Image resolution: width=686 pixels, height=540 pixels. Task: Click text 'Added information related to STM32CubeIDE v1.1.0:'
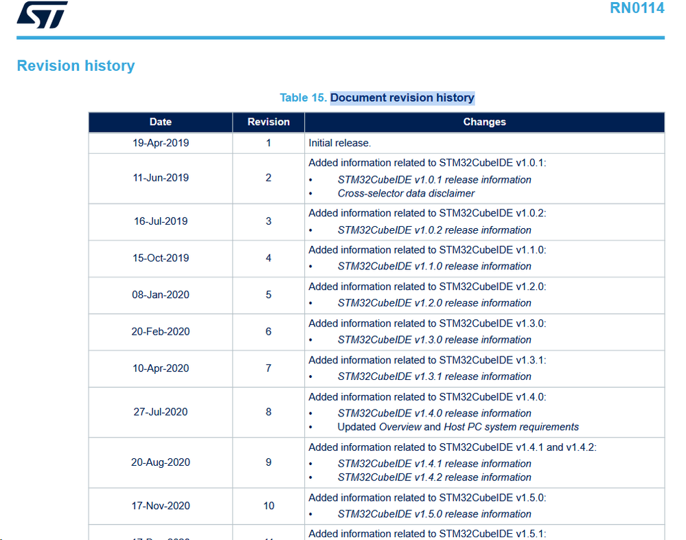[427, 250]
